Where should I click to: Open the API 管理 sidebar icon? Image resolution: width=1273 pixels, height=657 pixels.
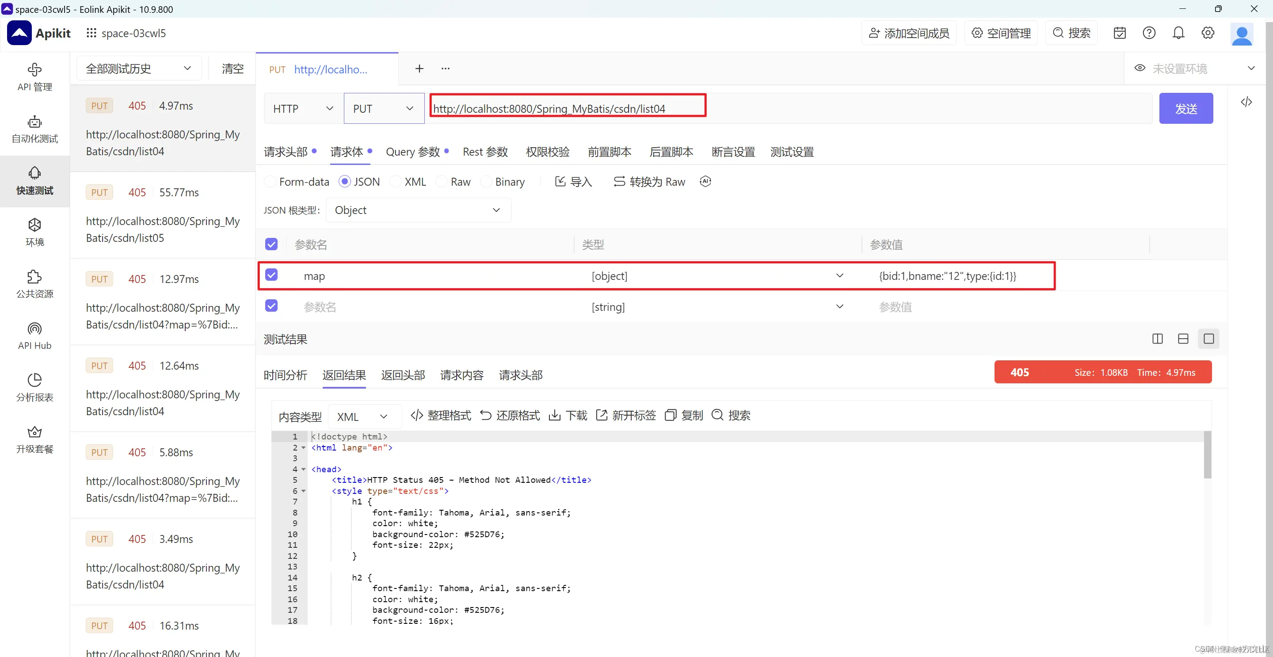tap(34, 70)
